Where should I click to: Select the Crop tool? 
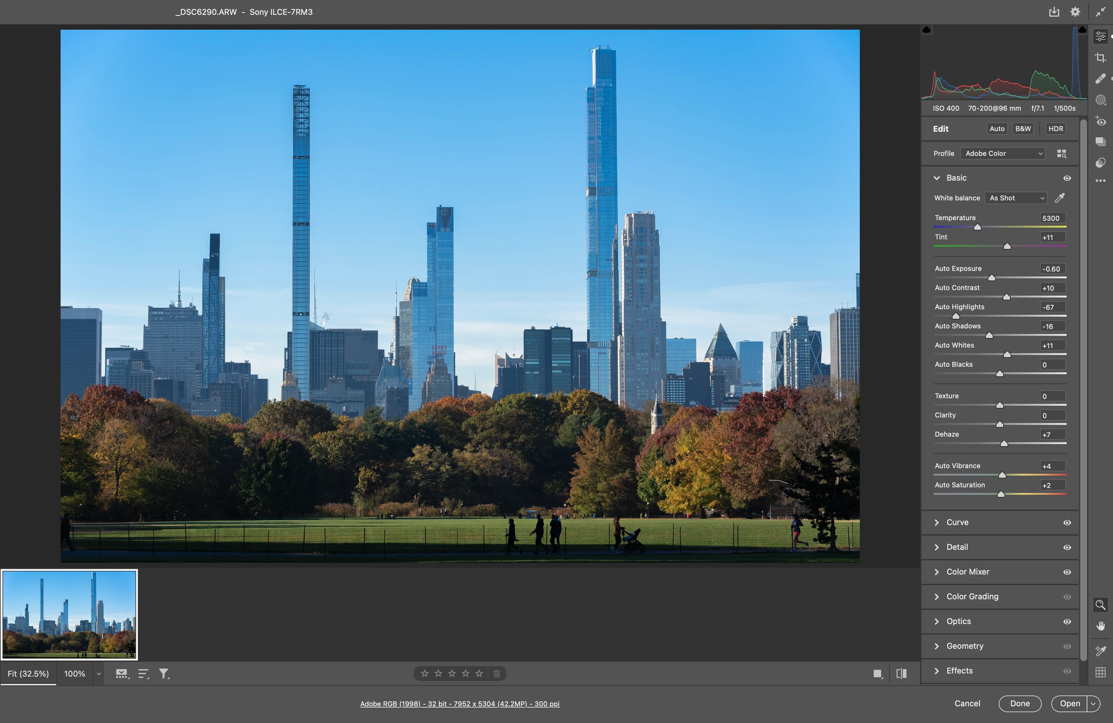[1100, 58]
